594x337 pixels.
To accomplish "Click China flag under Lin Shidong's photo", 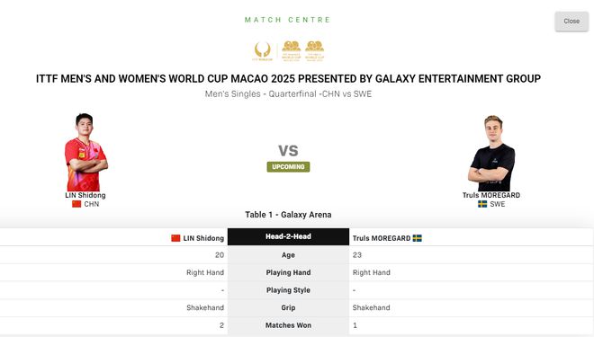I will click(x=76, y=204).
